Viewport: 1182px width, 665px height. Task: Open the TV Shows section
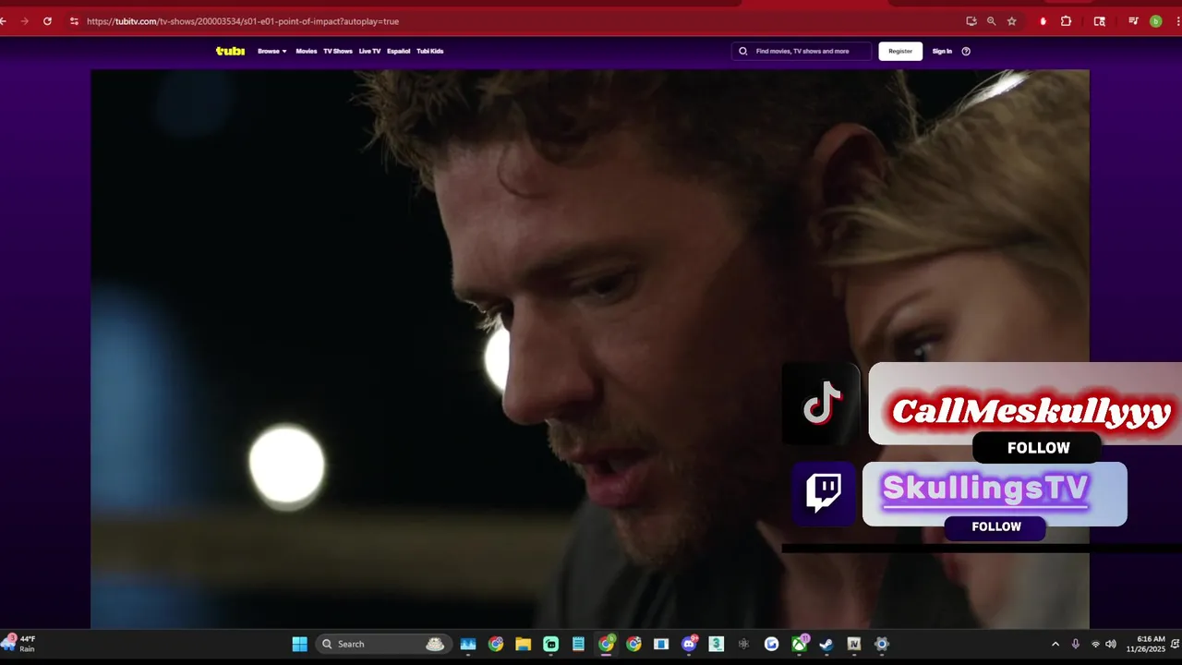click(338, 51)
